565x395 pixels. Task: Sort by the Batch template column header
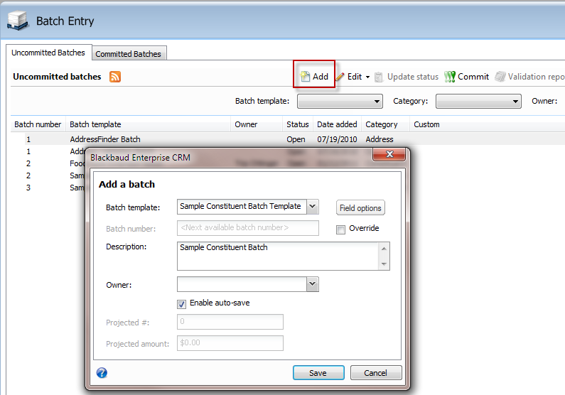148,124
